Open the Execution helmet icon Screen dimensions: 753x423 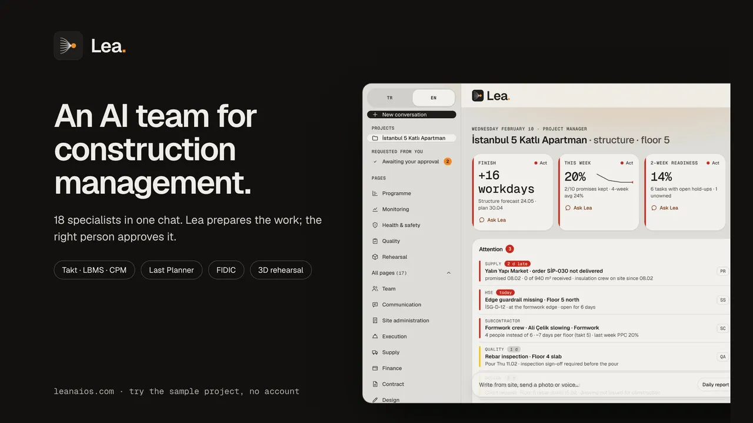(375, 336)
